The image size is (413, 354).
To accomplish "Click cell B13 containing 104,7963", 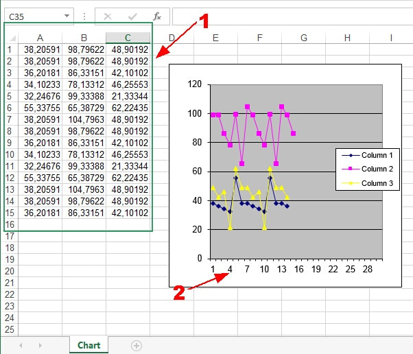I will click(x=84, y=189).
